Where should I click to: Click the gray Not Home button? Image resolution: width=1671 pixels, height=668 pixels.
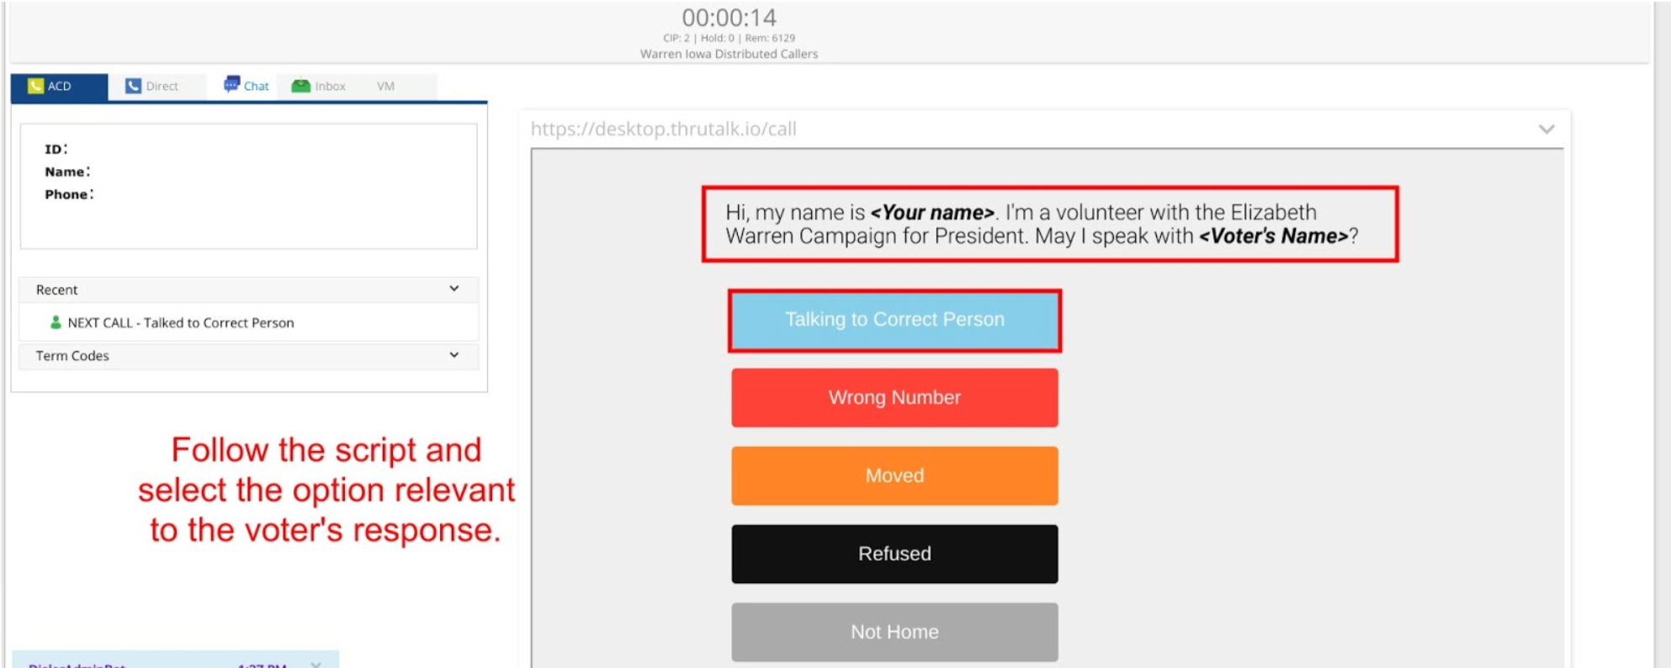click(894, 632)
